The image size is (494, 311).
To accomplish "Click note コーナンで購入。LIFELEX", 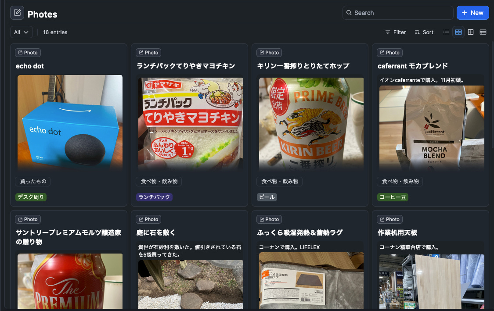I will pyautogui.click(x=289, y=247).
